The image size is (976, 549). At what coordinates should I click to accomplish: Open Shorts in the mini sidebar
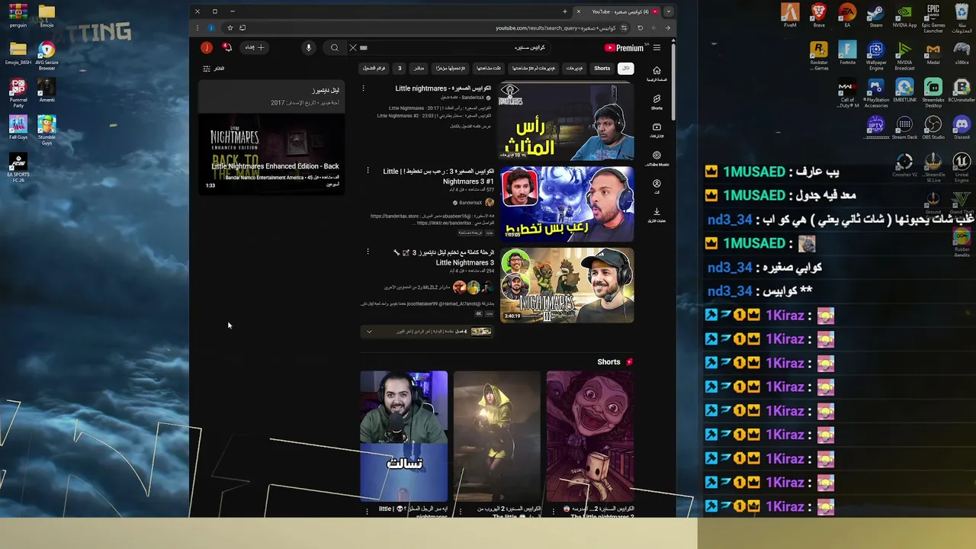(657, 102)
